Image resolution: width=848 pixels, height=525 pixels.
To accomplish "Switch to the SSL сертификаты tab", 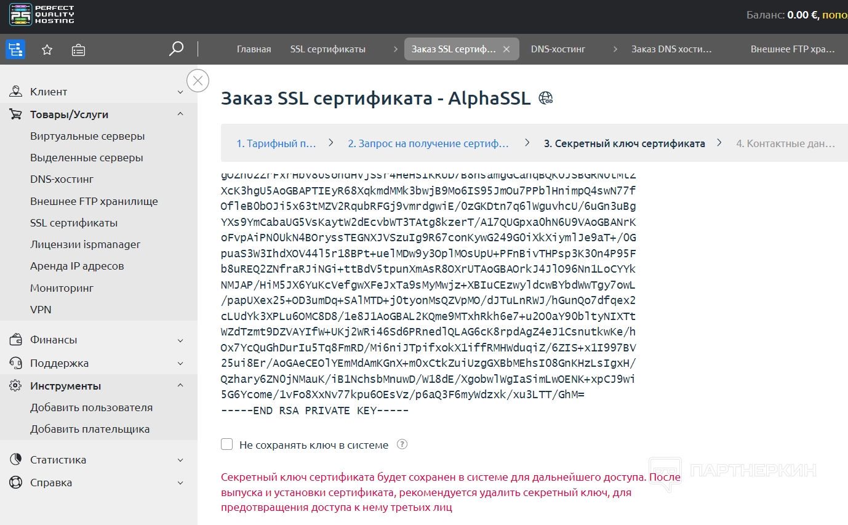I will 328,49.
